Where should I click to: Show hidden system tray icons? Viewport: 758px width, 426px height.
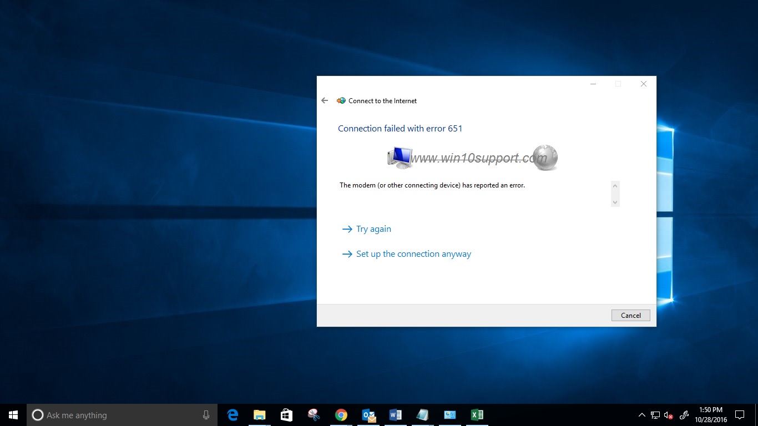coord(642,415)
